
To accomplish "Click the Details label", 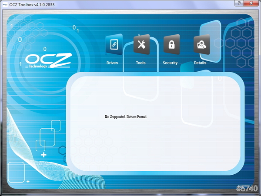I will click(x=200, y=63).
